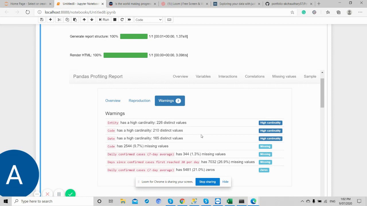Cancel Loom recording red X
Image resolution: width=367 pixels, height=206 pixels.
(47, 194)
